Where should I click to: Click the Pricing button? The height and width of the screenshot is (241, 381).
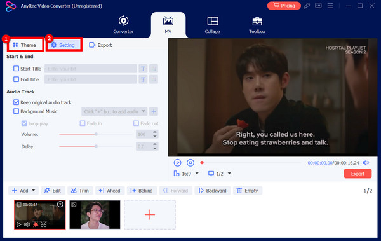(284, 6)
